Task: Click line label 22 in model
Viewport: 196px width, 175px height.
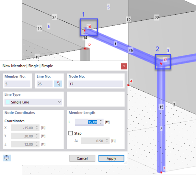Action: [157, 18]
